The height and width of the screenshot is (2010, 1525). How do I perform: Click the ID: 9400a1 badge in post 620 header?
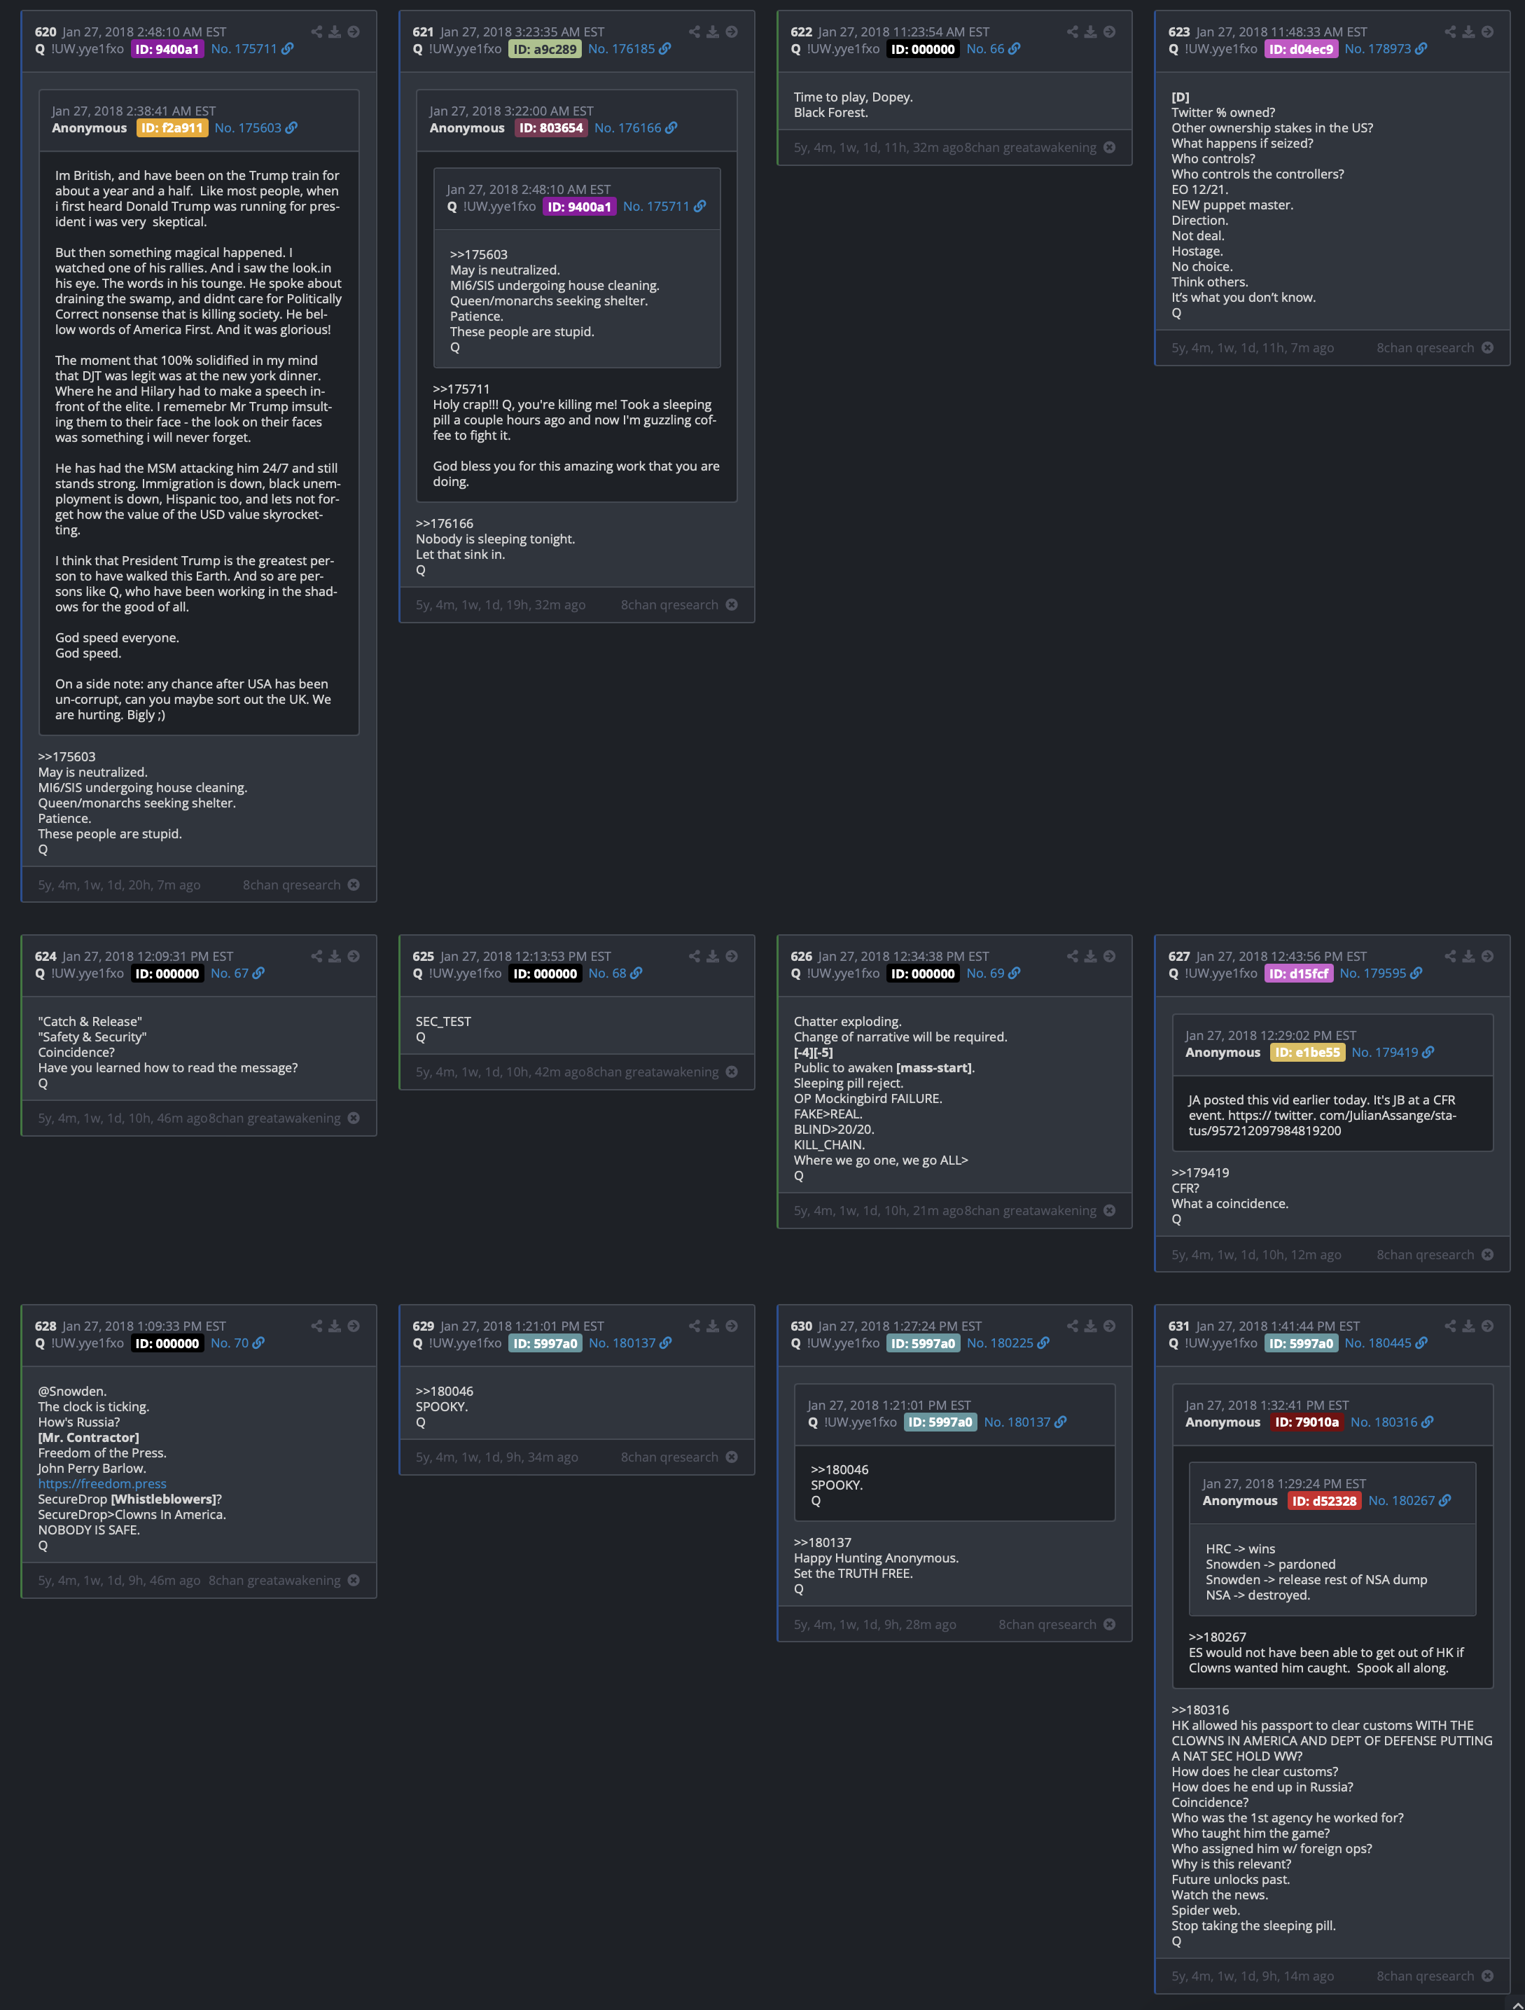coord(167,49)
